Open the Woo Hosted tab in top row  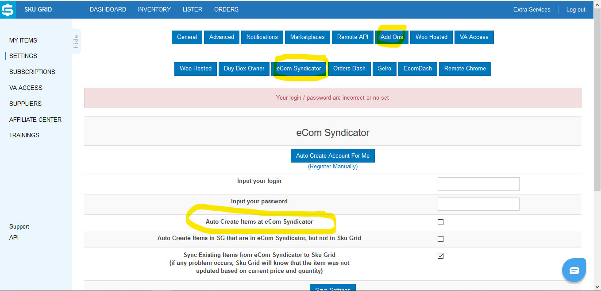point(431,37)
